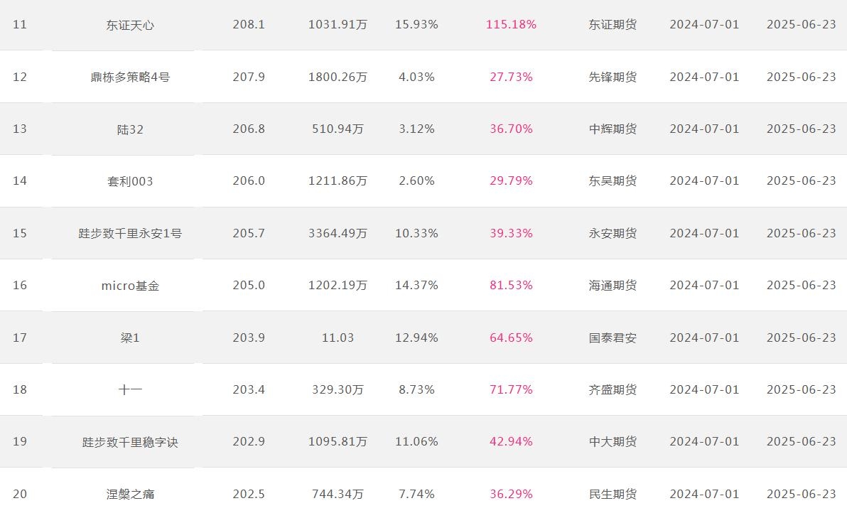Select the 东证期货 company cell
This screenshot has width=847, height=518.
613,24
